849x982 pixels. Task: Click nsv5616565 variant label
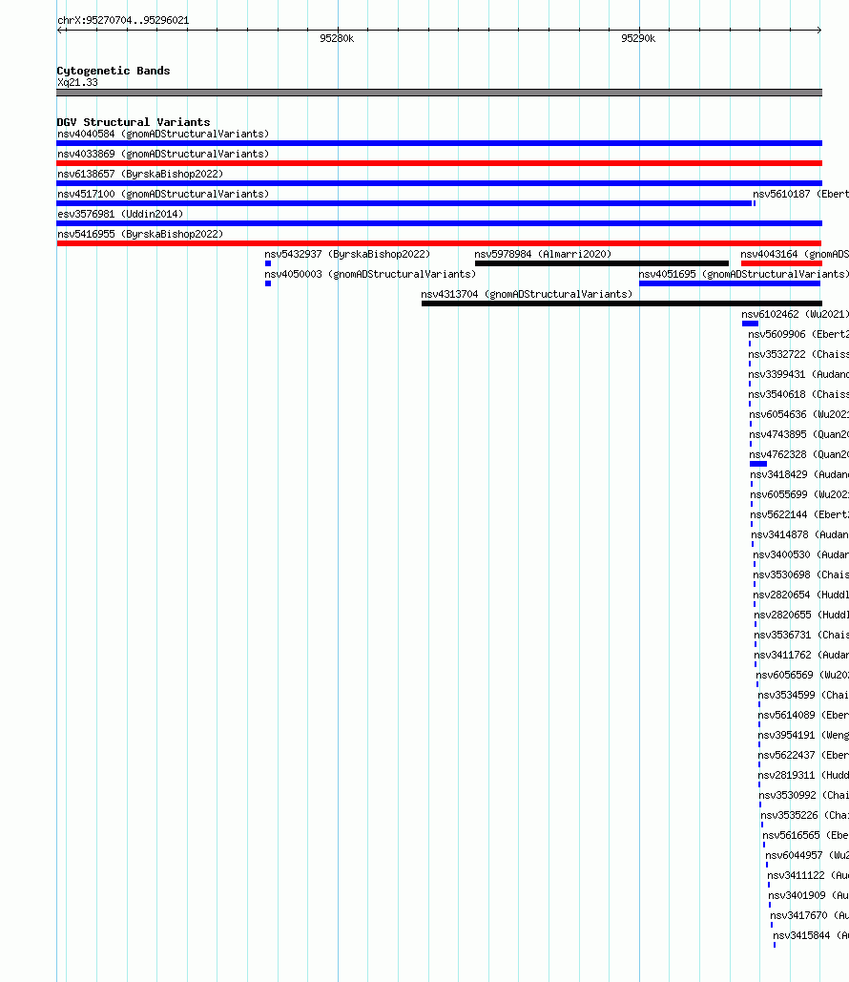[x=805, y=835]
